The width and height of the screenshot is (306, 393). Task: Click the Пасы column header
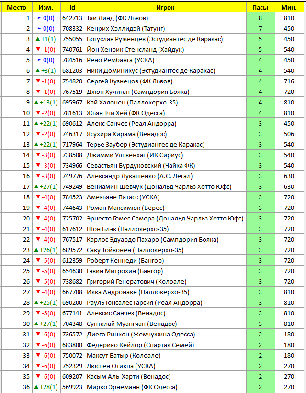coord(260,8)
